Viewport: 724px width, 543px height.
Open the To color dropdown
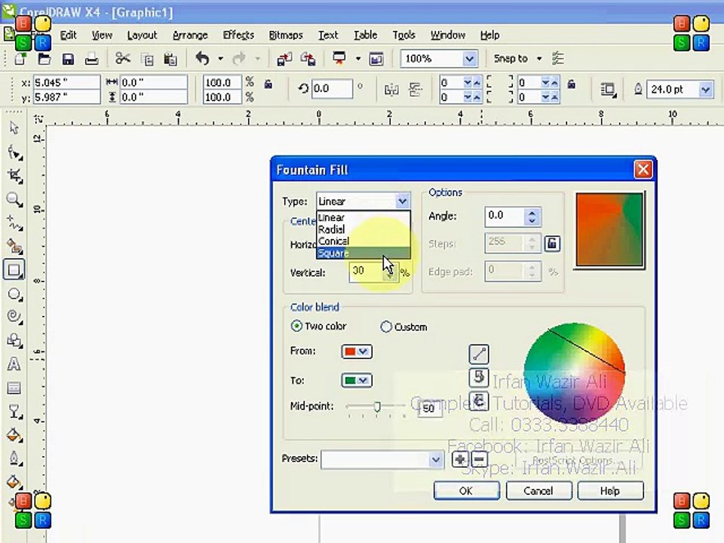tap(357, 380)
